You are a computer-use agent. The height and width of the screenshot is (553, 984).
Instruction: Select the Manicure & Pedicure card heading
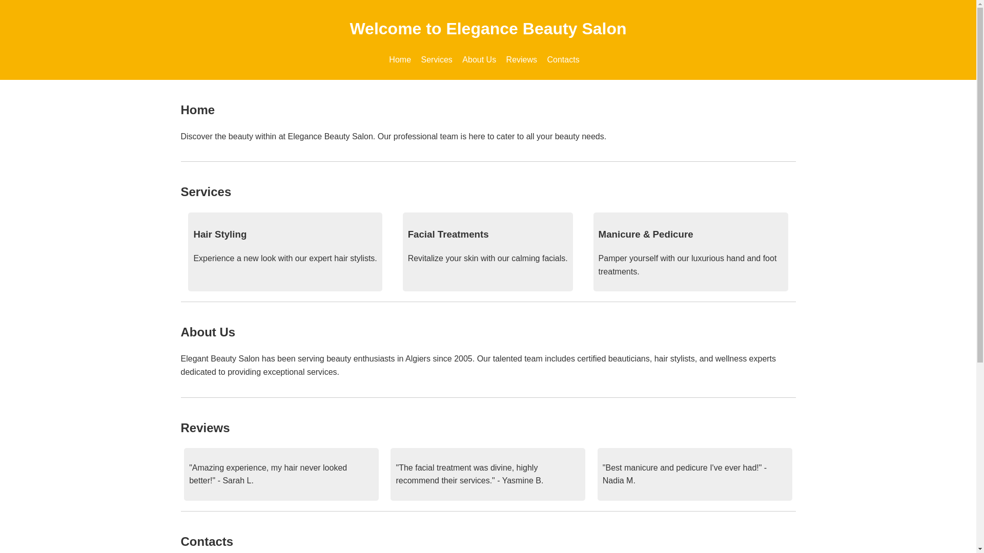tap(645, 235)
